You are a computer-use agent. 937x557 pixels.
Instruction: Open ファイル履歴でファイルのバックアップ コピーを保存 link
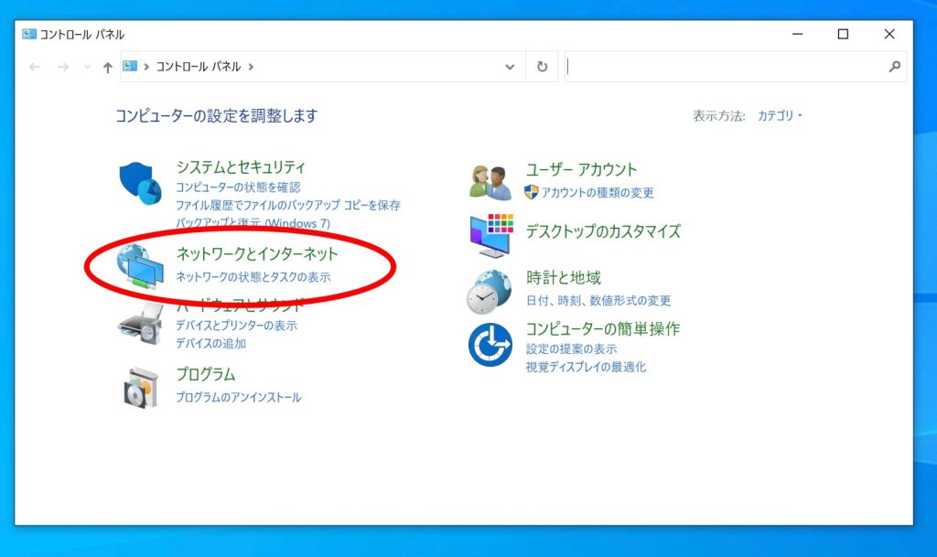click(x=288, y=206)
